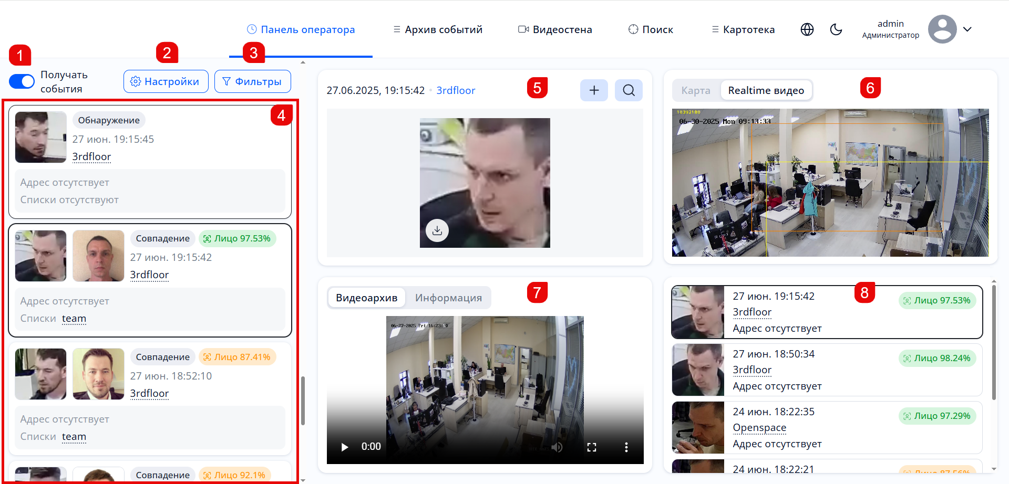Screen dimensions: 1009x484
Task: Mute the archive video volume icon
Action: click(x=557, y=447)
